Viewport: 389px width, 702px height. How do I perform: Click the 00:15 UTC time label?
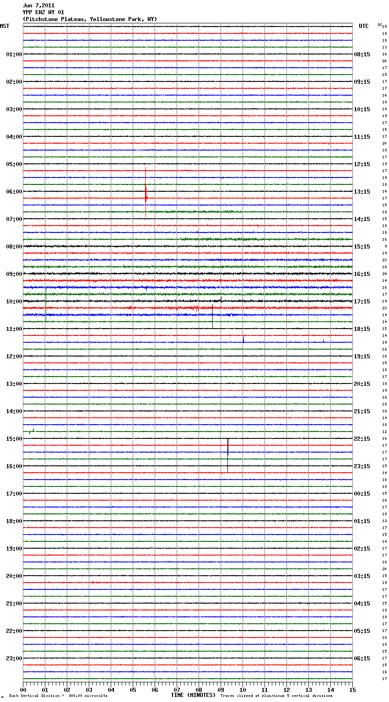362,494
